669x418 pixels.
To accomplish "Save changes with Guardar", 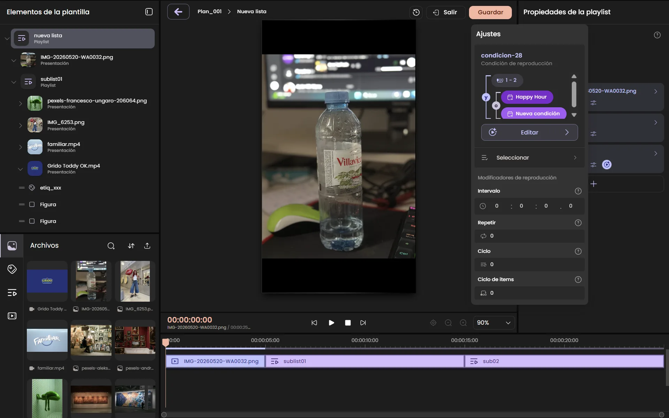I will 490,12.
